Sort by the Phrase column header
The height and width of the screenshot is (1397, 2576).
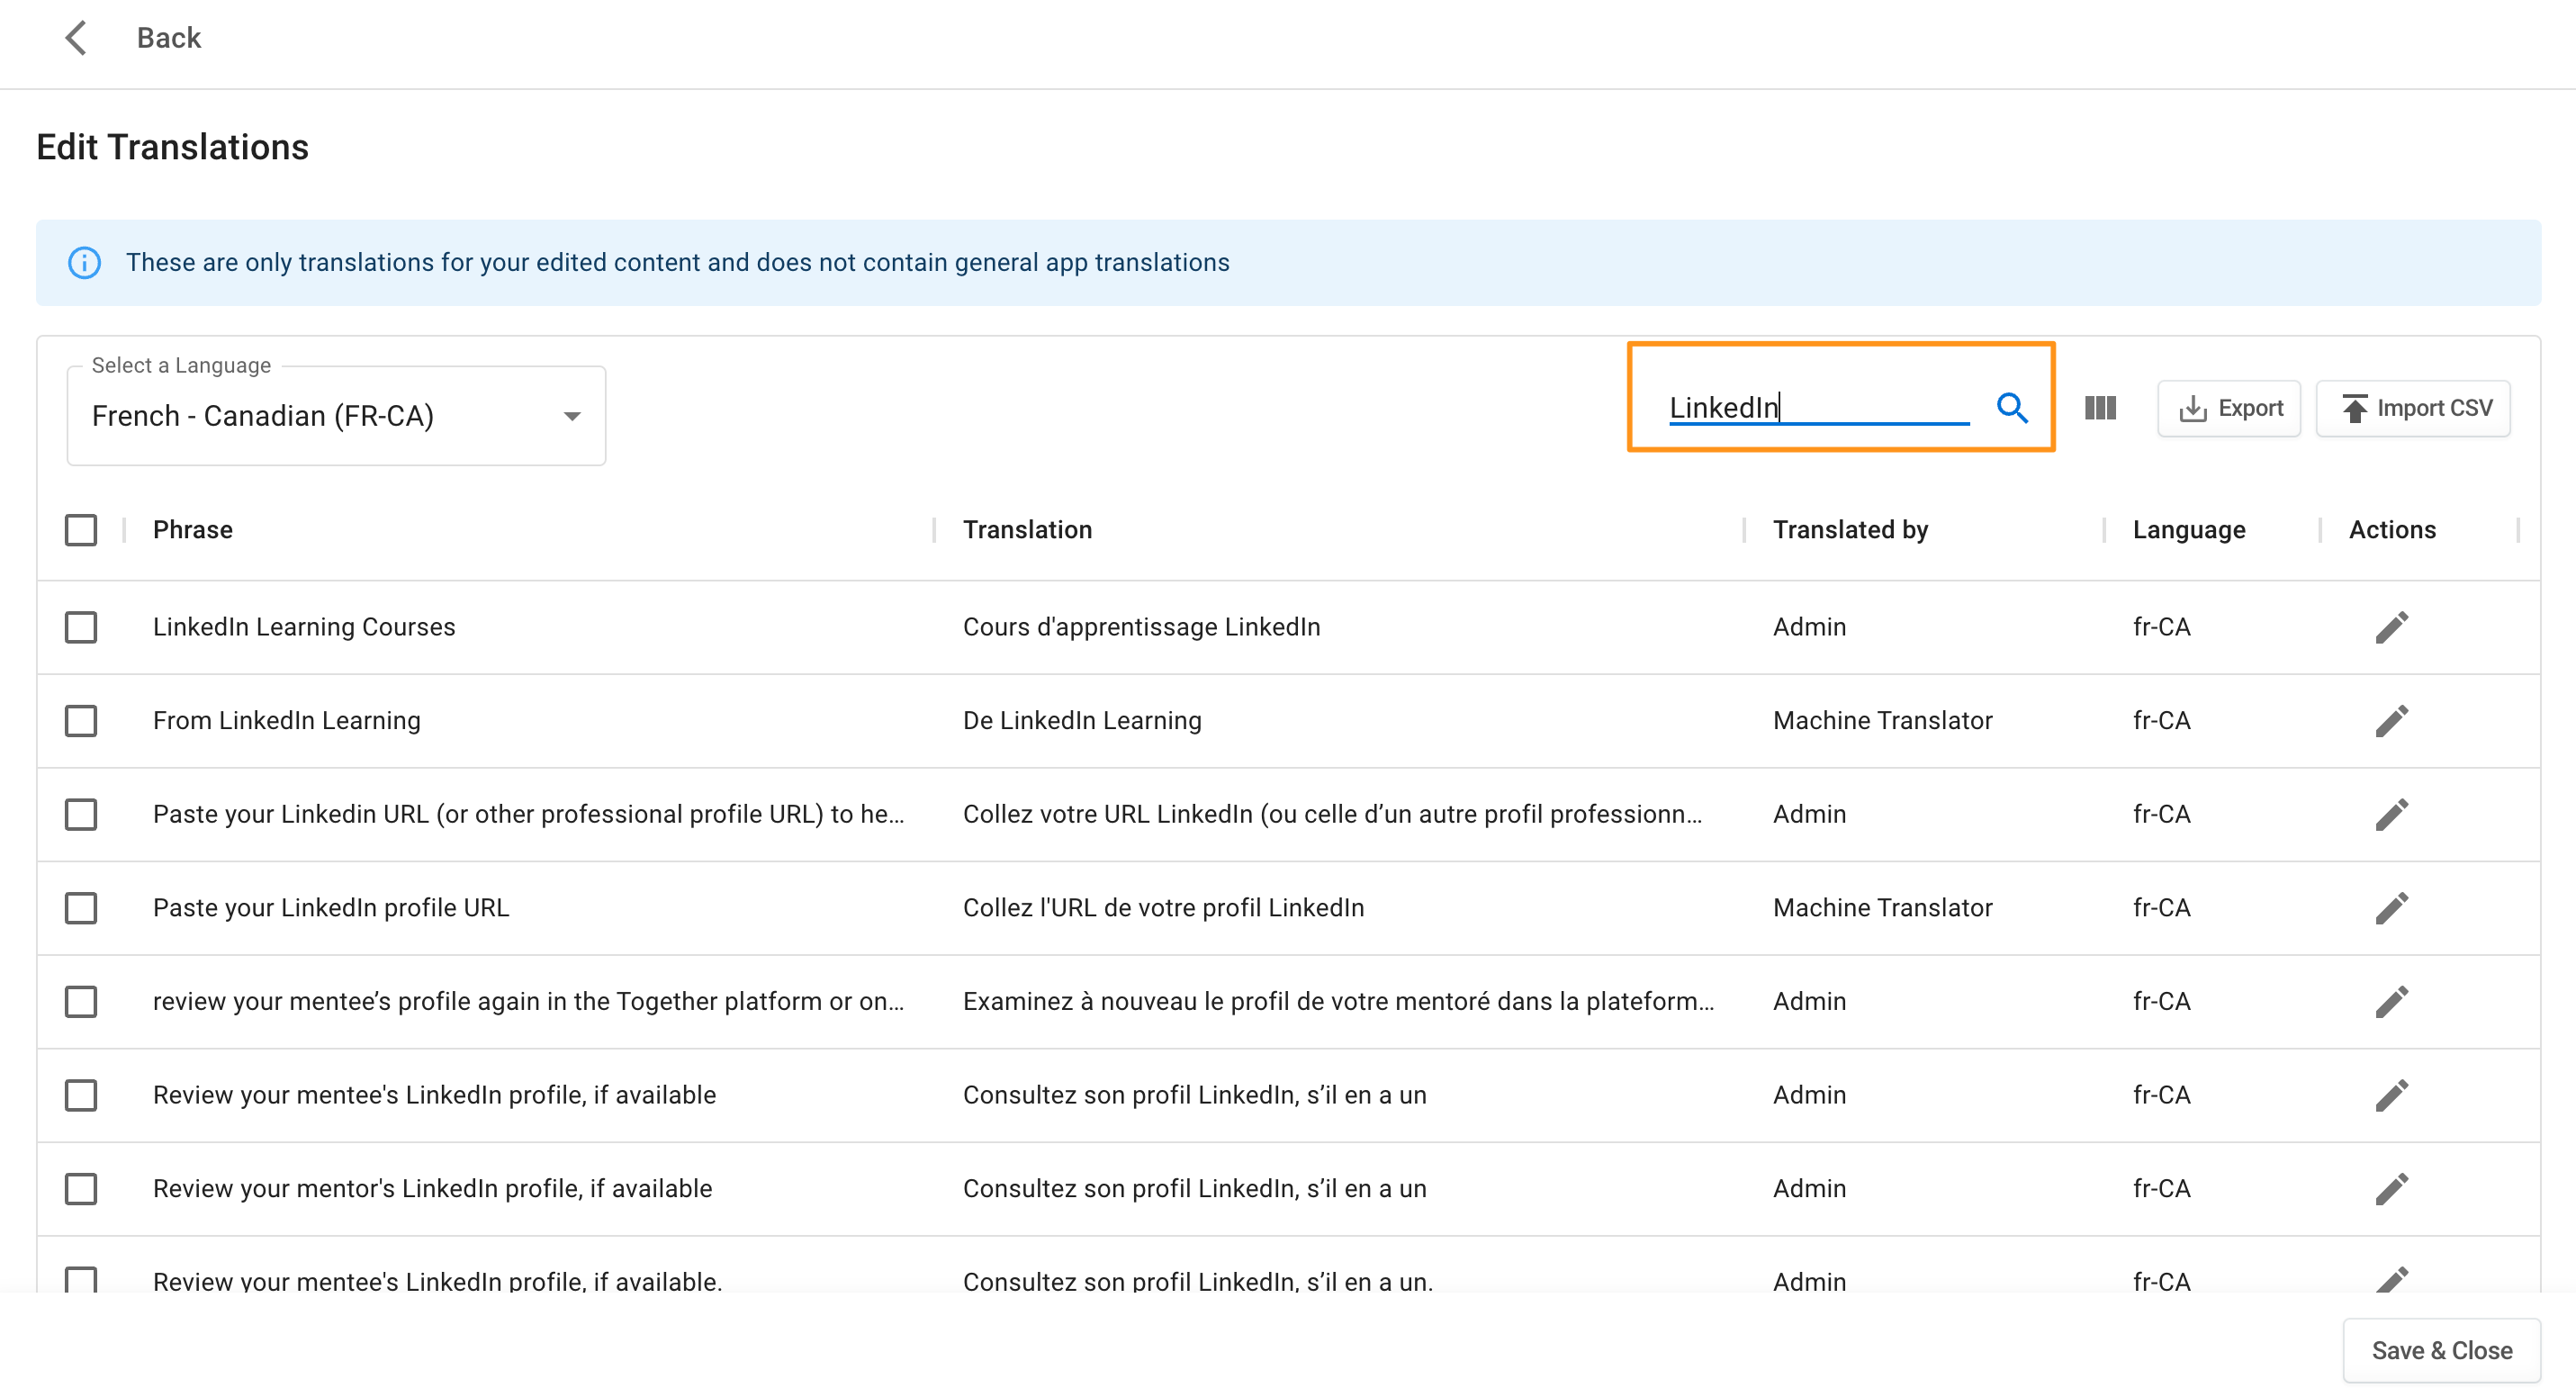tap(192, 530)
